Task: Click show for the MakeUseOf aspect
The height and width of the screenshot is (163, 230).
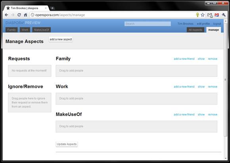Action: (201, 114)
